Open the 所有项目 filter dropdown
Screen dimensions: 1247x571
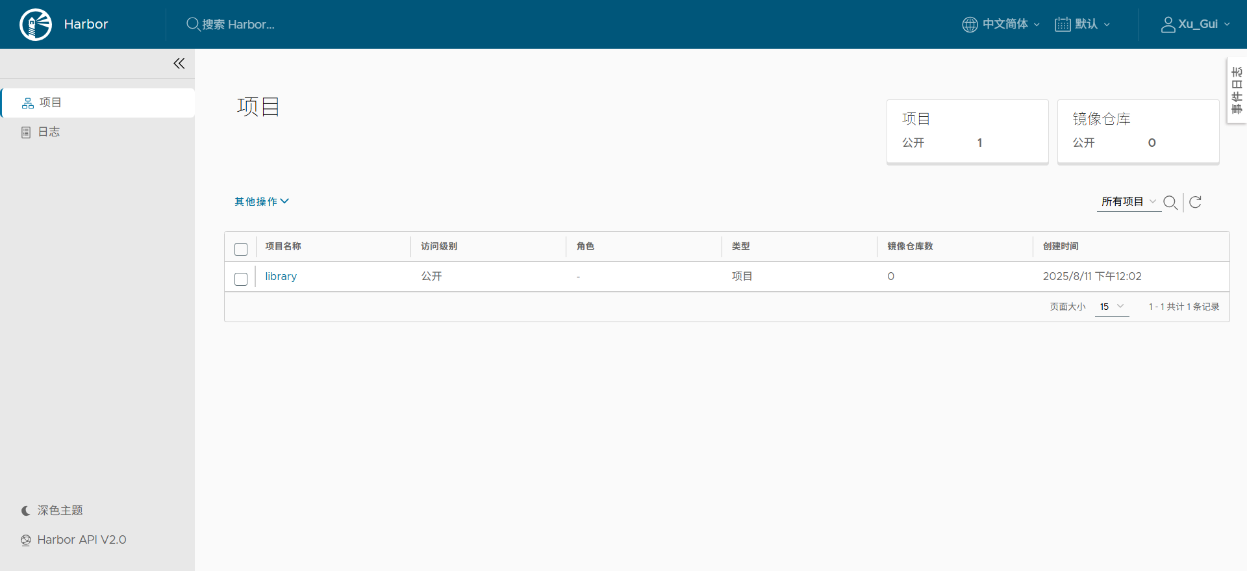point(1129,201)
